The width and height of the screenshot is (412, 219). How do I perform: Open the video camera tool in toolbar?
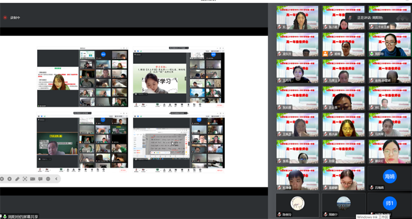pos(32,179)
